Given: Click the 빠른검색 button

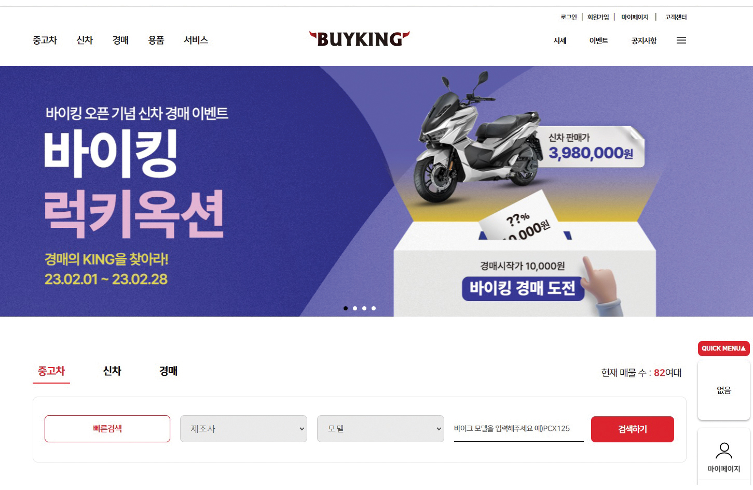Looking at the screenshot, I should point(107,429).
